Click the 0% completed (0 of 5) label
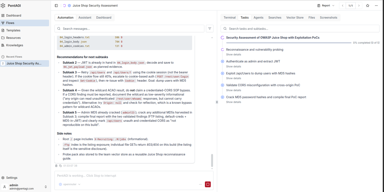Viewport: 384px width, 192px height. coord(366,43)
